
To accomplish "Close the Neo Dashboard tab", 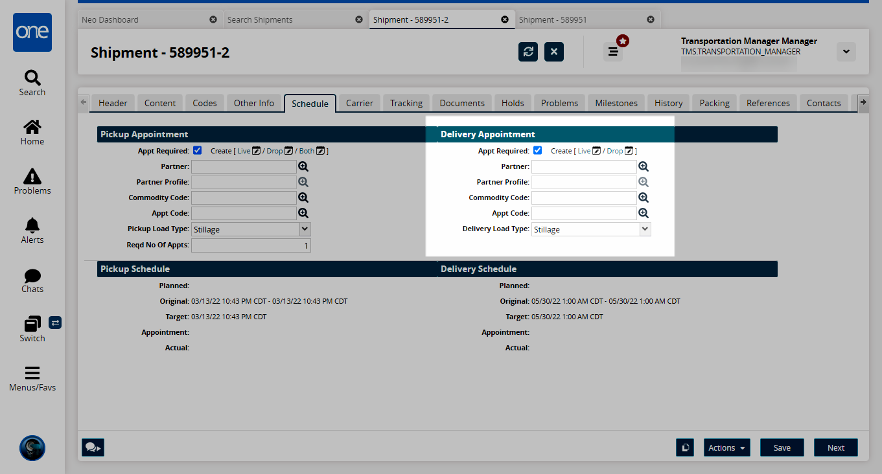I will [x=213, y=19].
